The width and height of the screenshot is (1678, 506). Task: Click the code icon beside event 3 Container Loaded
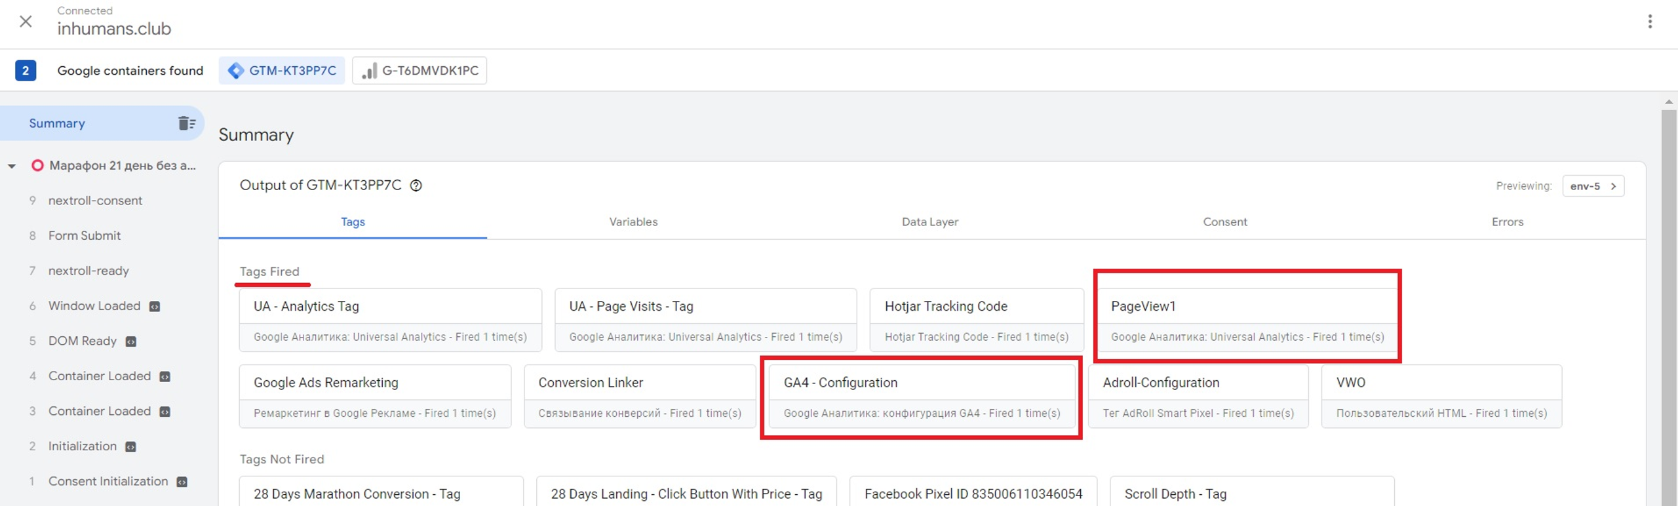[165, 412]
